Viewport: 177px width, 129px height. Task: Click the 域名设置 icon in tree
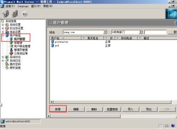point(7,32)
